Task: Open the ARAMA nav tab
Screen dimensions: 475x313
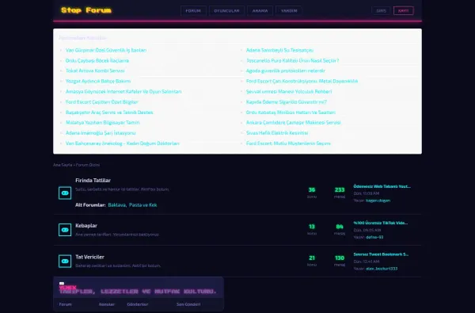Action: click(260, 10)
